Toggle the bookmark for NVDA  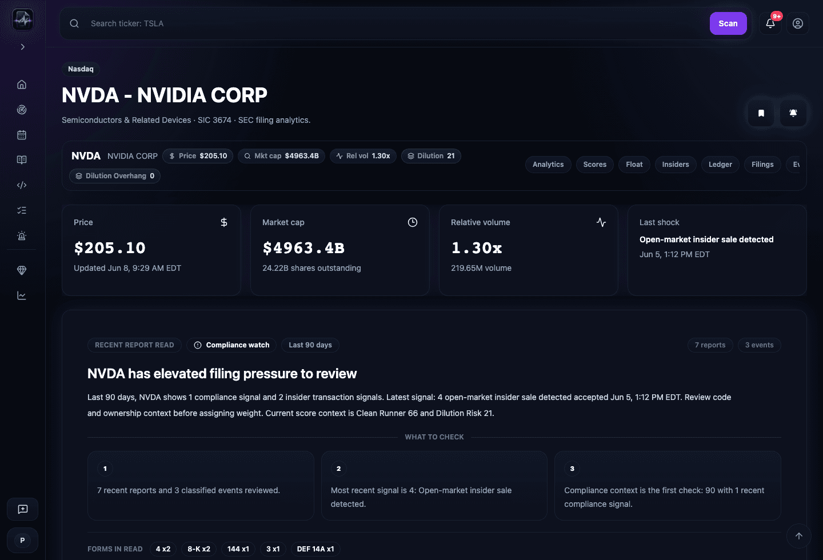(761, 113)
